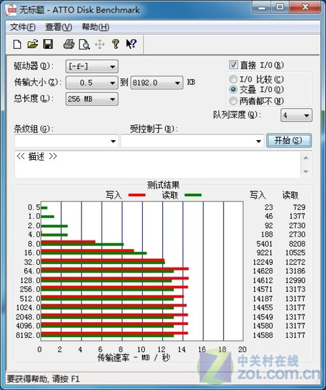The image size is (326, 390).
Task: Open Print Preview toolbar icon
Action: coord(84,44)
